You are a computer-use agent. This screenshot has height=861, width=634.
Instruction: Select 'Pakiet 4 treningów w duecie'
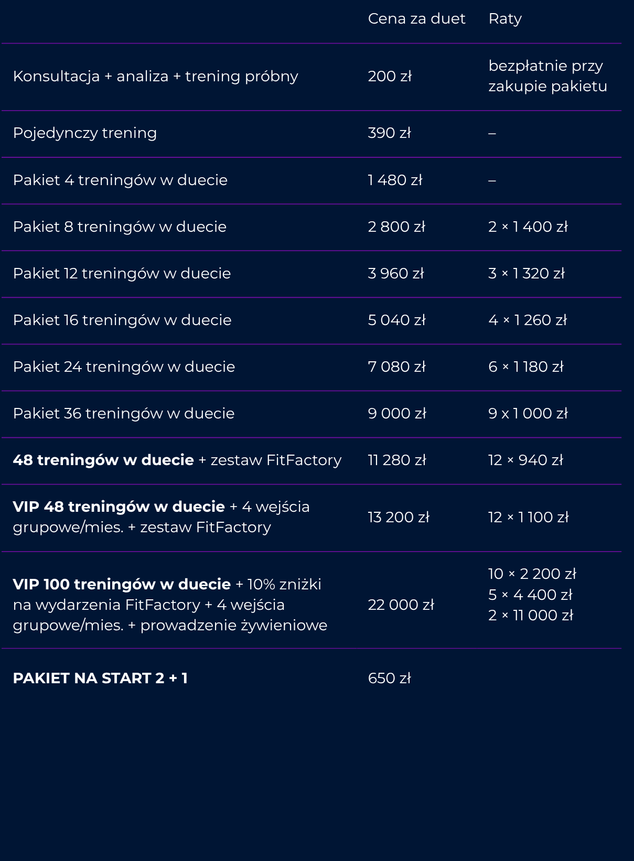pyautogui.click(x=120, y=180)
